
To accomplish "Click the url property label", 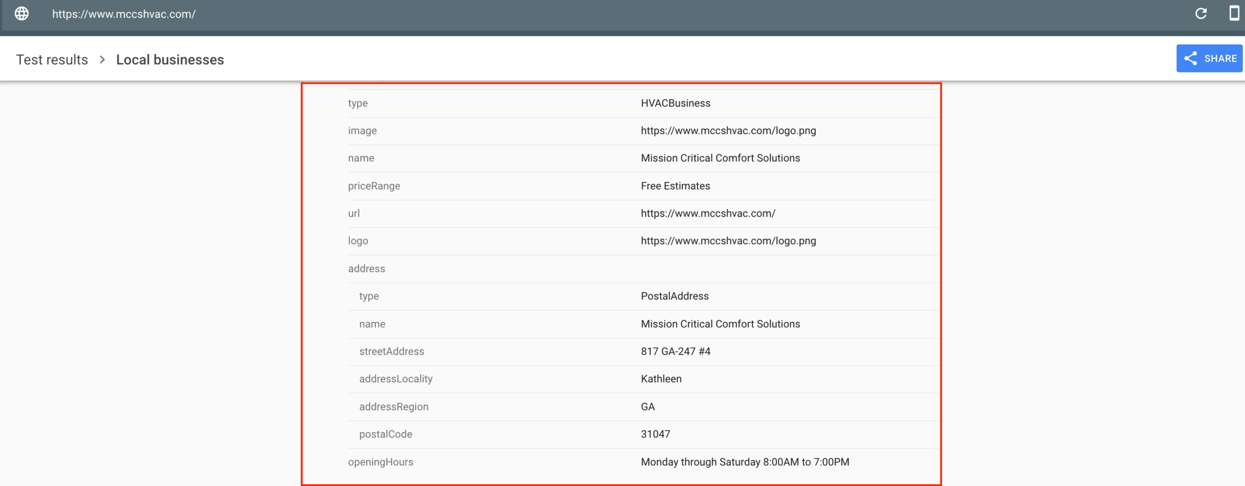I will point(354,213).
